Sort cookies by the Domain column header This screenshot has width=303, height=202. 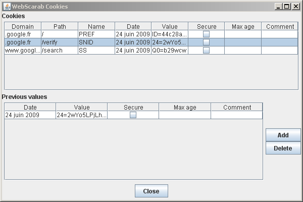pyautogui.click(x=23, y=26)
